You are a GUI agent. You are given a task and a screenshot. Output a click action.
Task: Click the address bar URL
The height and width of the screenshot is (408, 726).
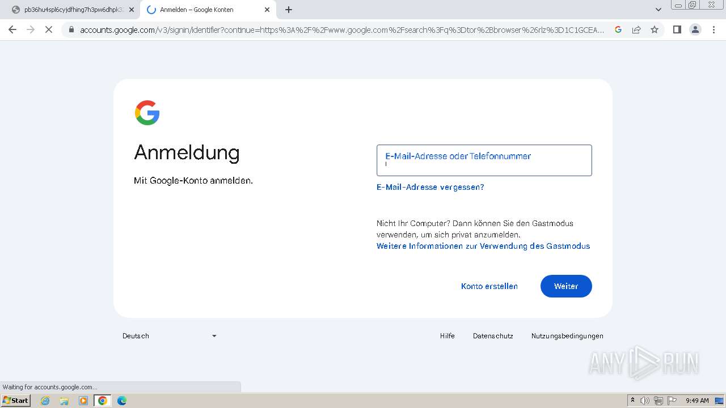click(x=342, y=30)
